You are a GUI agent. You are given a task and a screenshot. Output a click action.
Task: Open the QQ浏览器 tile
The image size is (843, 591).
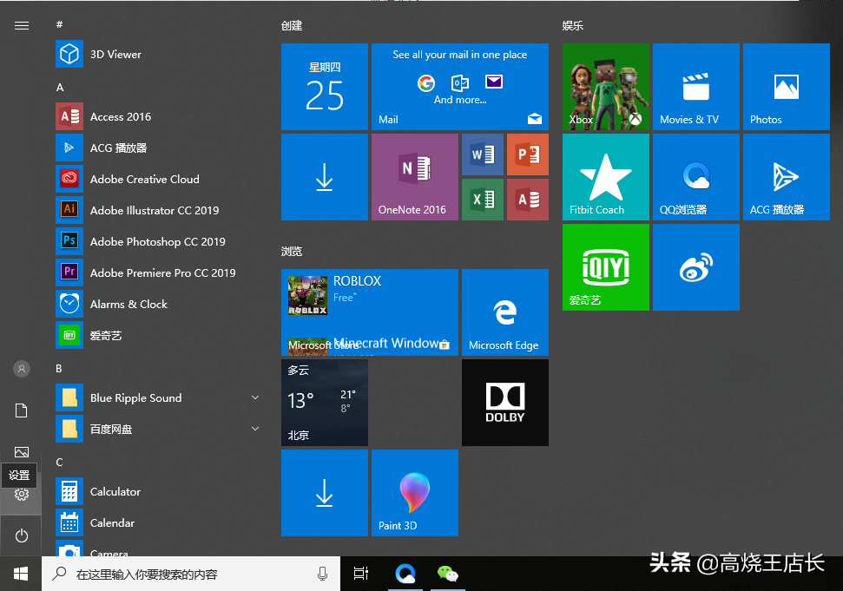point(696,177)
